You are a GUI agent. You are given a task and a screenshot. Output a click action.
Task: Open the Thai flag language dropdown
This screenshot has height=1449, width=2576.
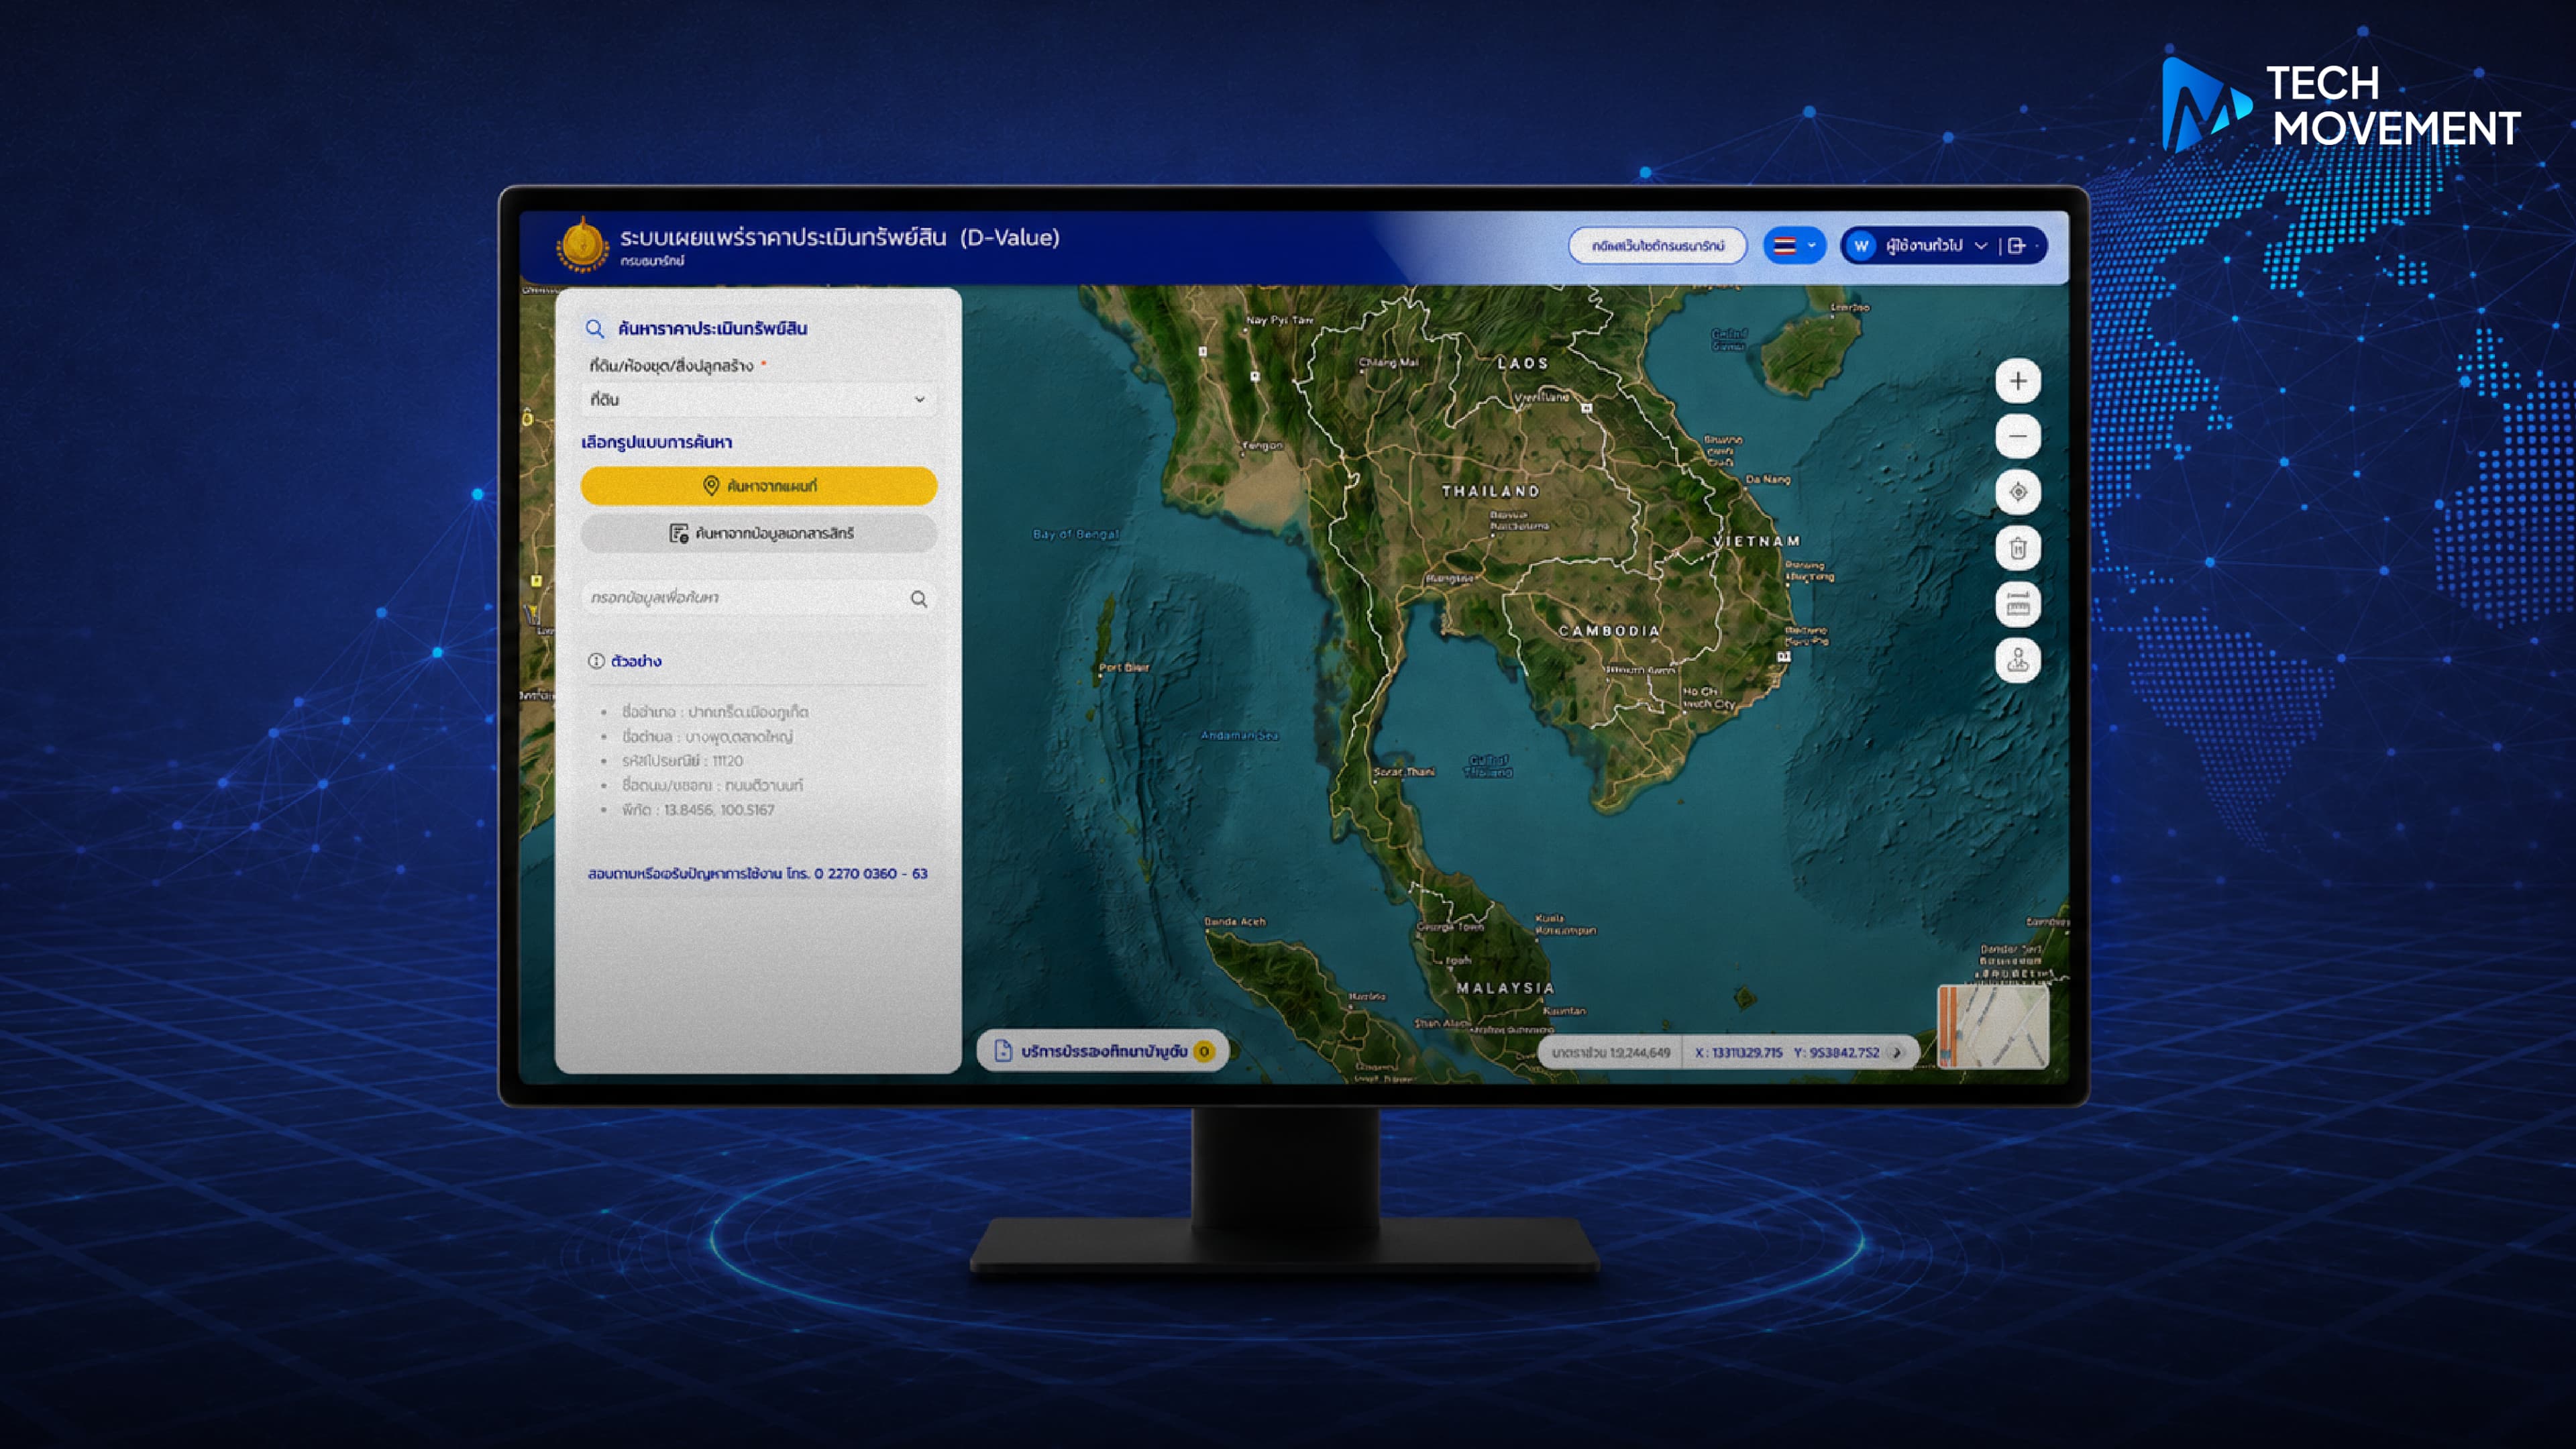[1794, 246]
